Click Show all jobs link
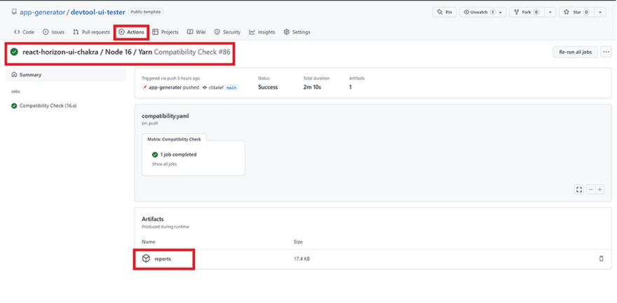This screenshot has height=303, width=617. pos(165,164)
